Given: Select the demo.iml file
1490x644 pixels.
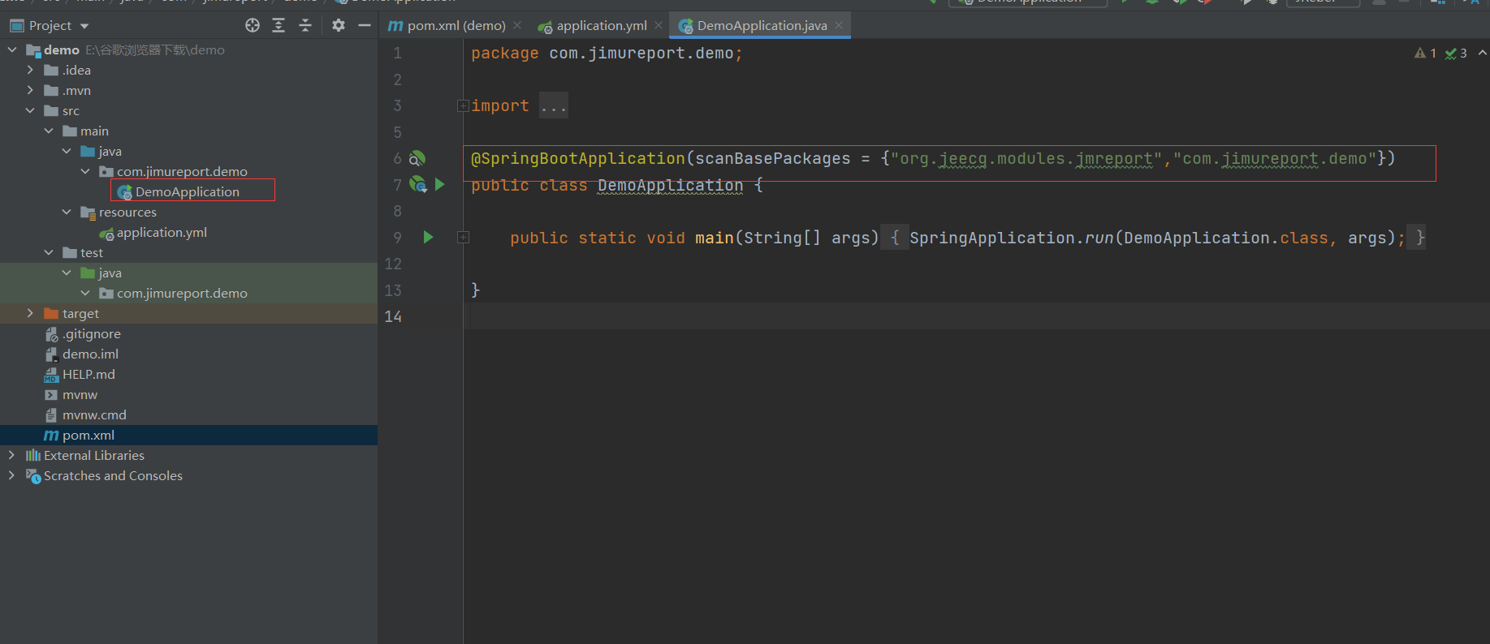Looking at the screenshot, I should pos(90,354).
